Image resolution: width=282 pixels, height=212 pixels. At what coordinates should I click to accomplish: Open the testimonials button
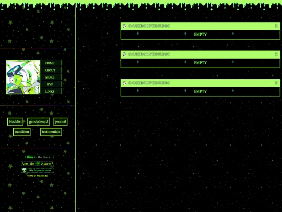[51, 132]
